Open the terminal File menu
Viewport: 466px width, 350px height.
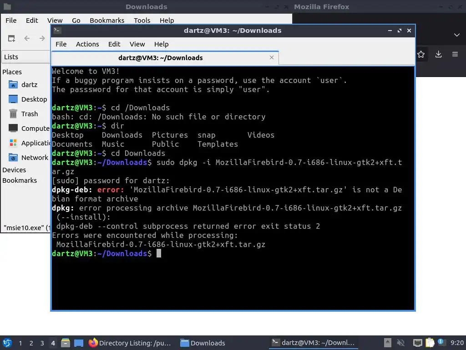click(61, 44)
